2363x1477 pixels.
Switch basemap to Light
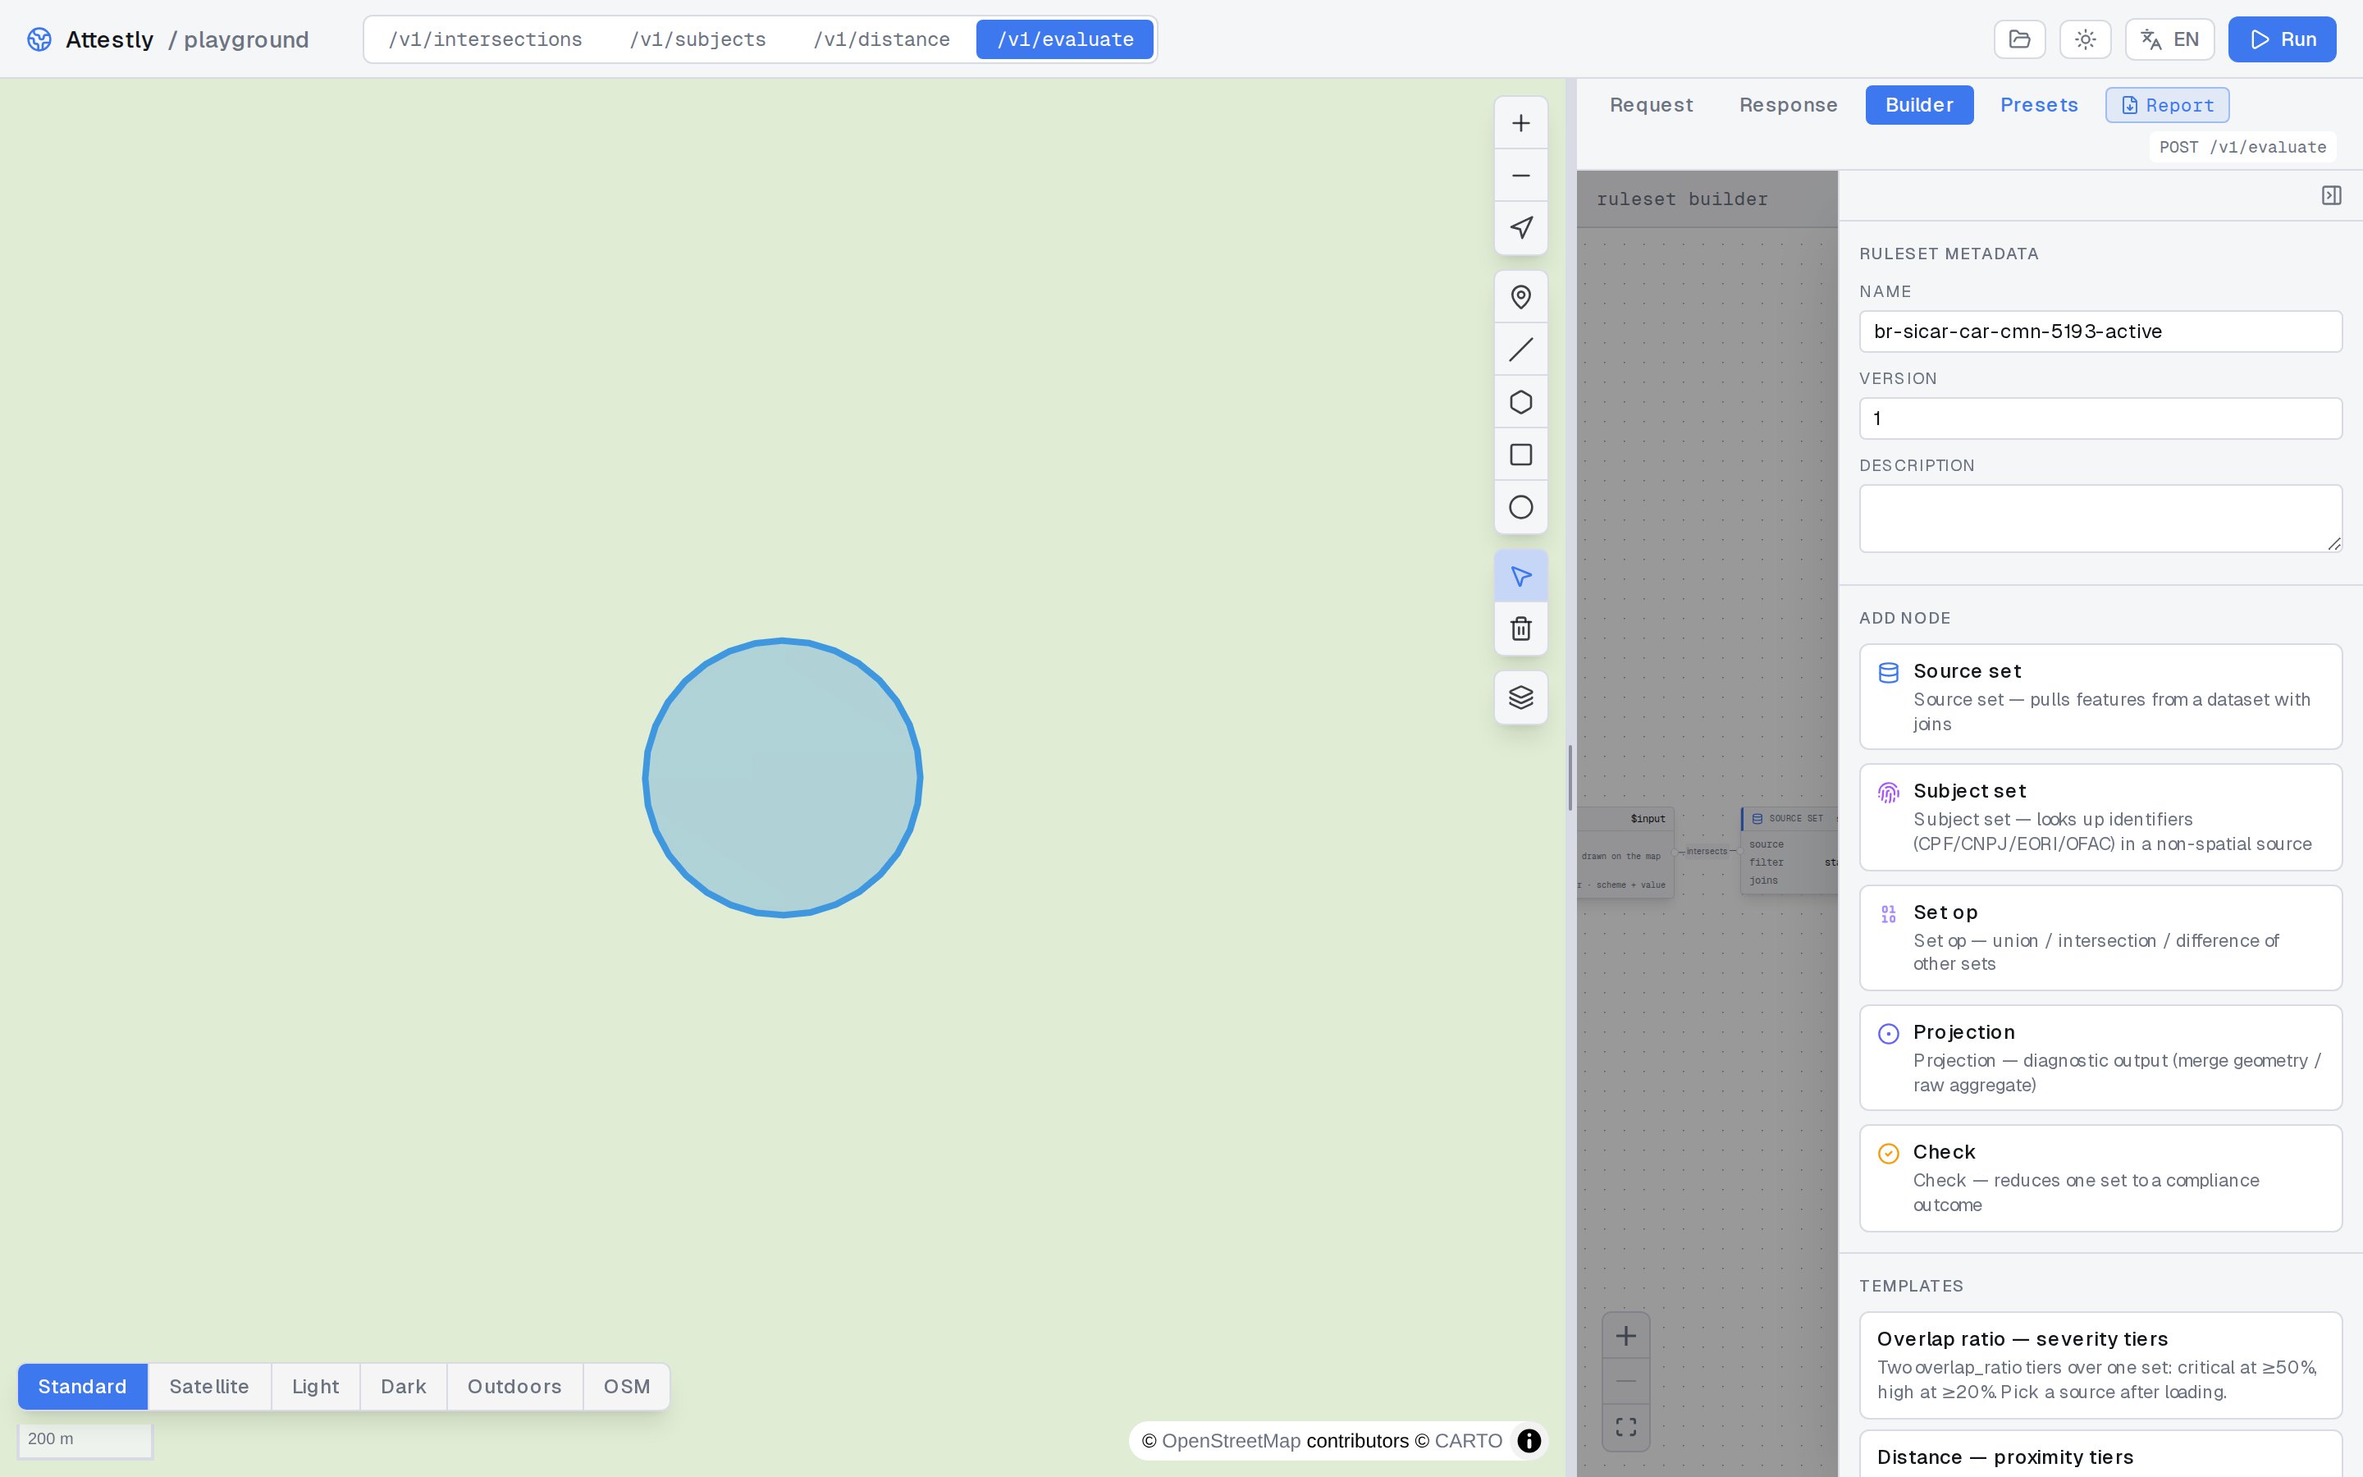315,1386
